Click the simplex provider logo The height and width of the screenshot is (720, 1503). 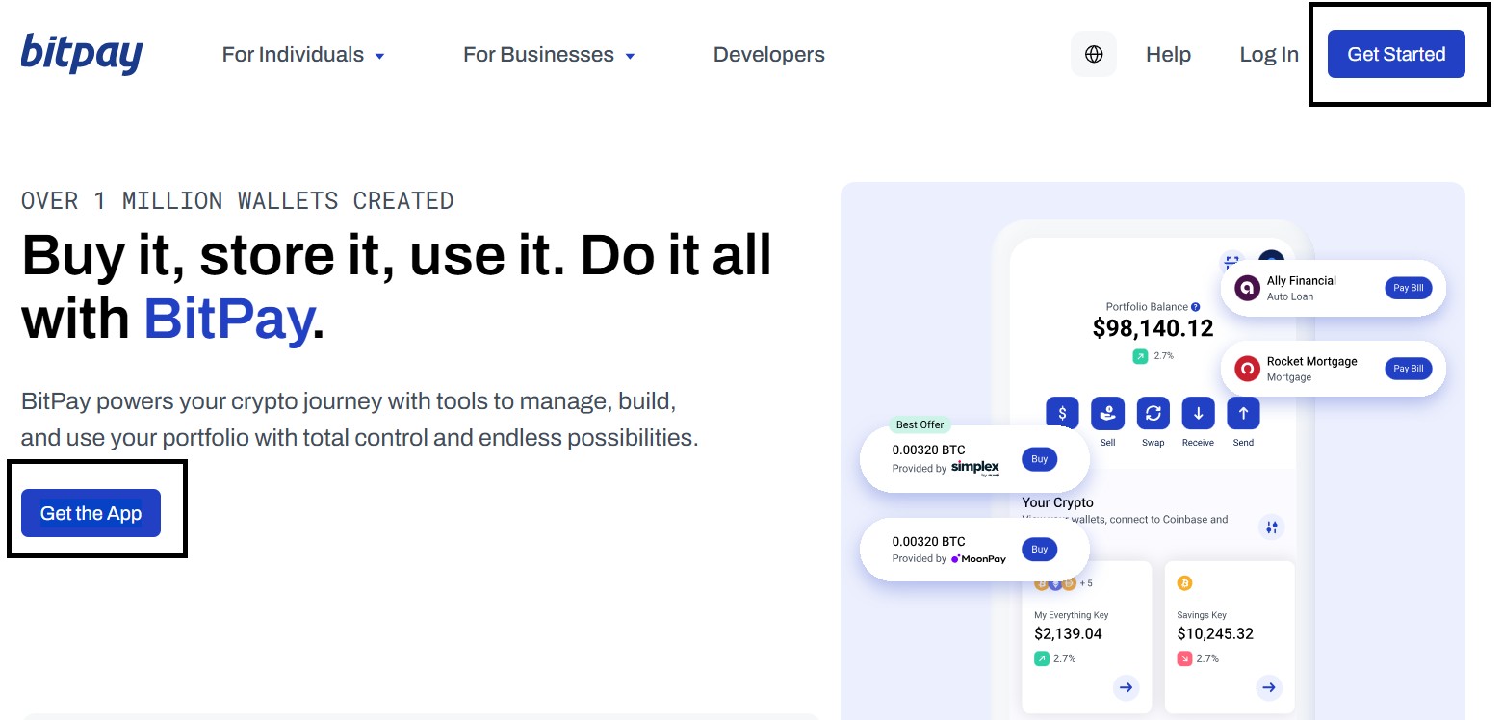(975, 468)
